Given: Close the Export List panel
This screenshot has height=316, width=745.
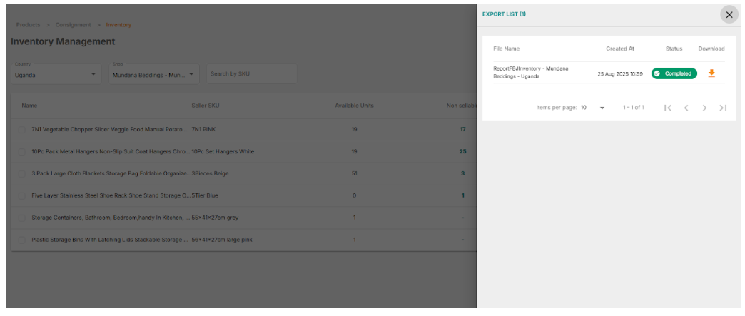Looking at the screenshot, I should tap(729, 15).
